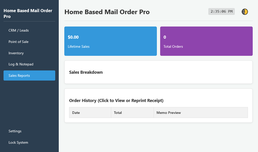The image size is (258, 152).
Task: Open Settings from the sidebar
Action: (15, 131)
